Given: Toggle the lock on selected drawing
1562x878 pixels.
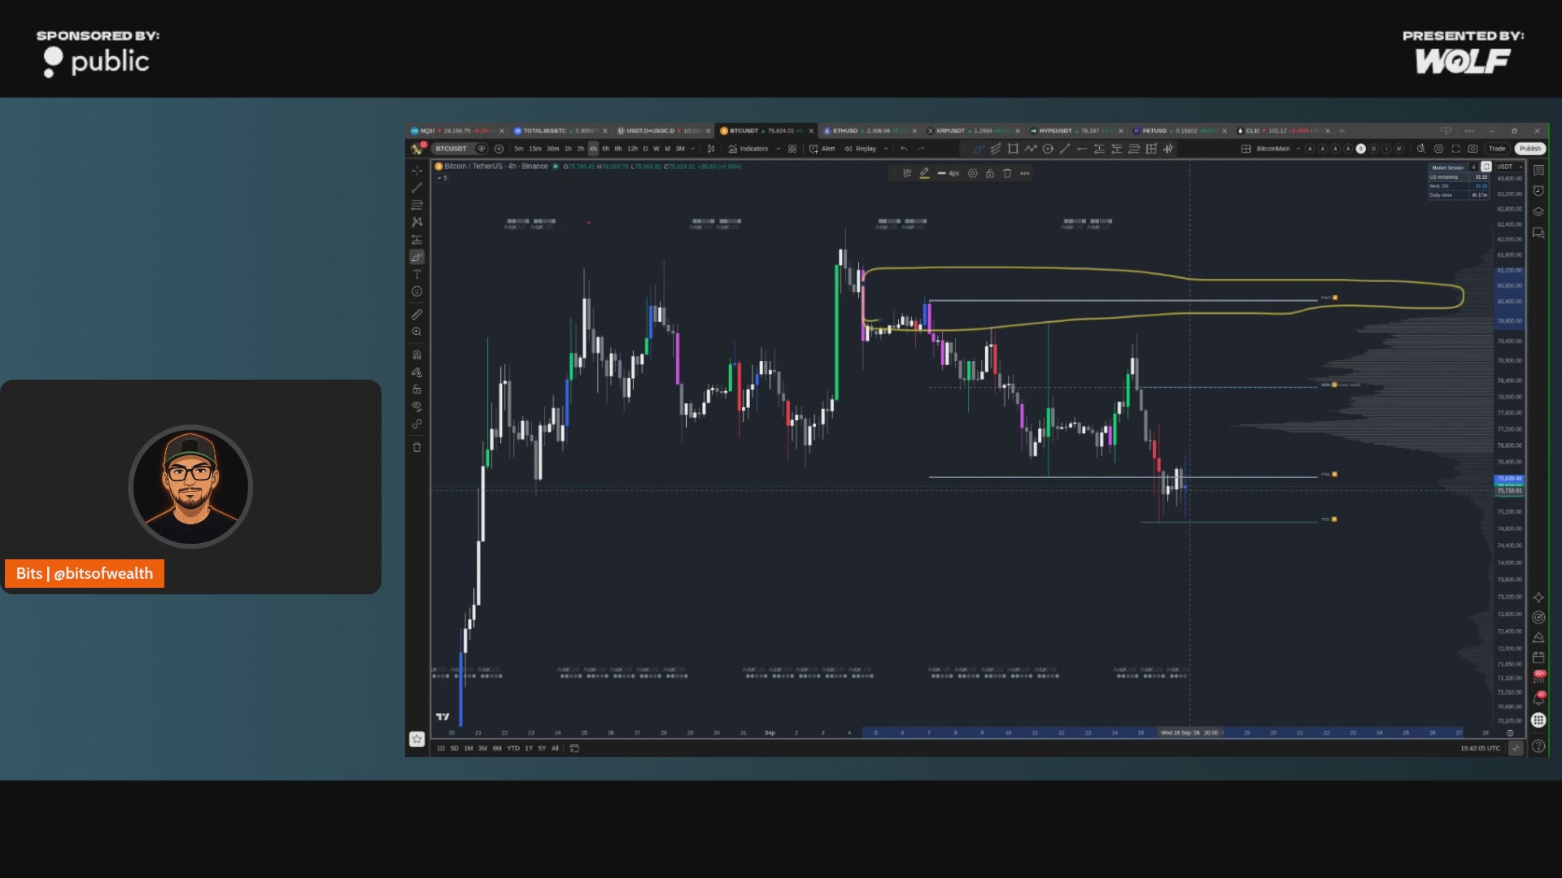Looking at the screenshot, I should click(990, 173).
